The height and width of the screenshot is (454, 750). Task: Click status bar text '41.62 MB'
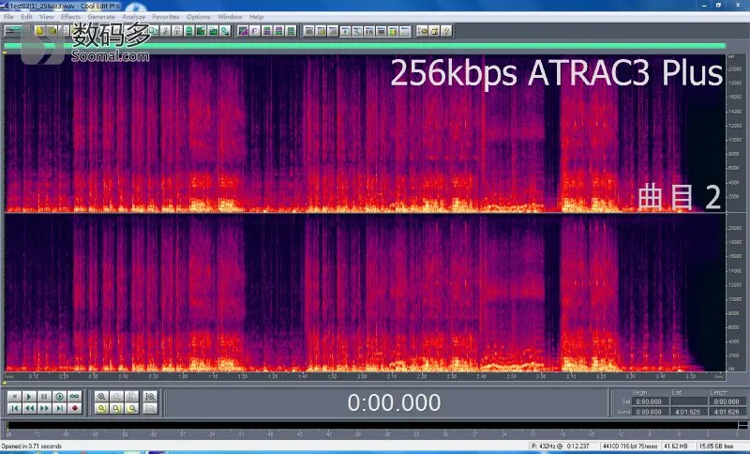tap(676, 446)
